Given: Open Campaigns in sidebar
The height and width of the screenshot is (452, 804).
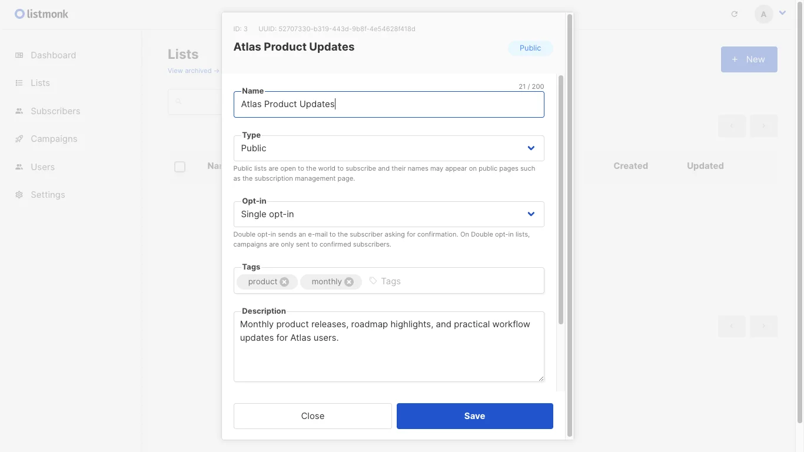Looking at the screenshot, I should tap(46, 139).
